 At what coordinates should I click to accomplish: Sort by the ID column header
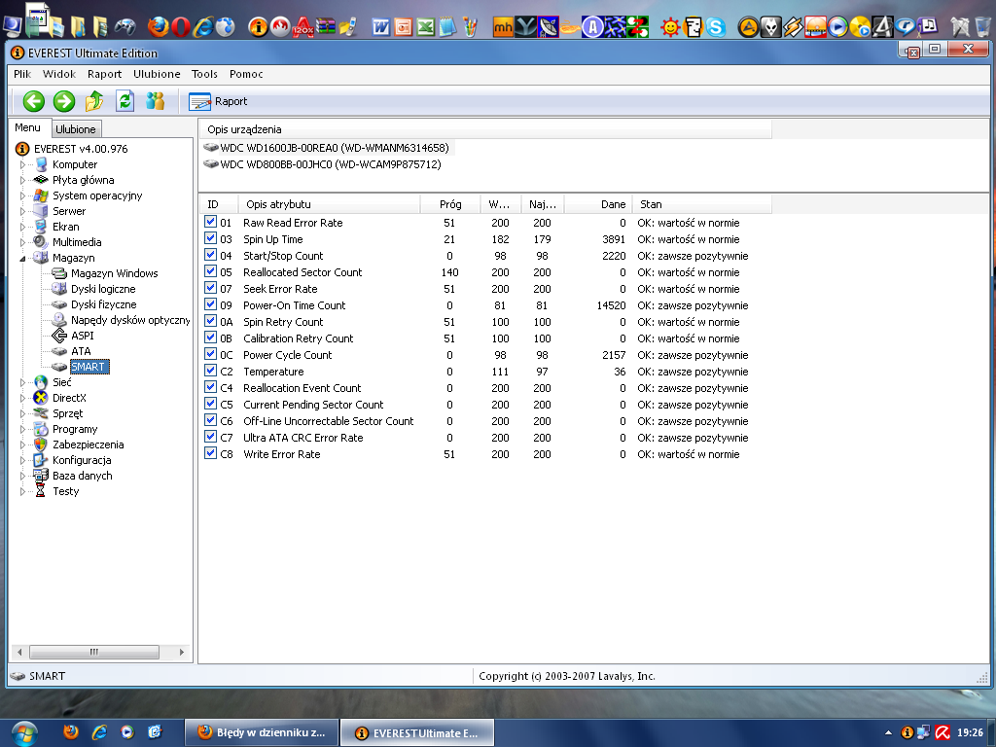(219, 204)
